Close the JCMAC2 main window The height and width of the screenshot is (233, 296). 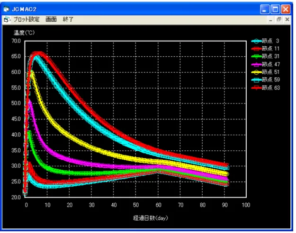[286, 9]
